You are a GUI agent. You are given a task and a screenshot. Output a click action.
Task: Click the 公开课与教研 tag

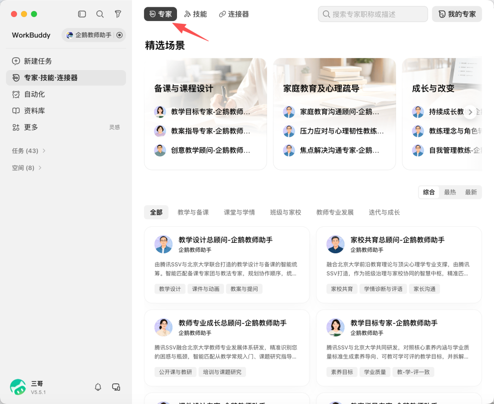(176, 372)
